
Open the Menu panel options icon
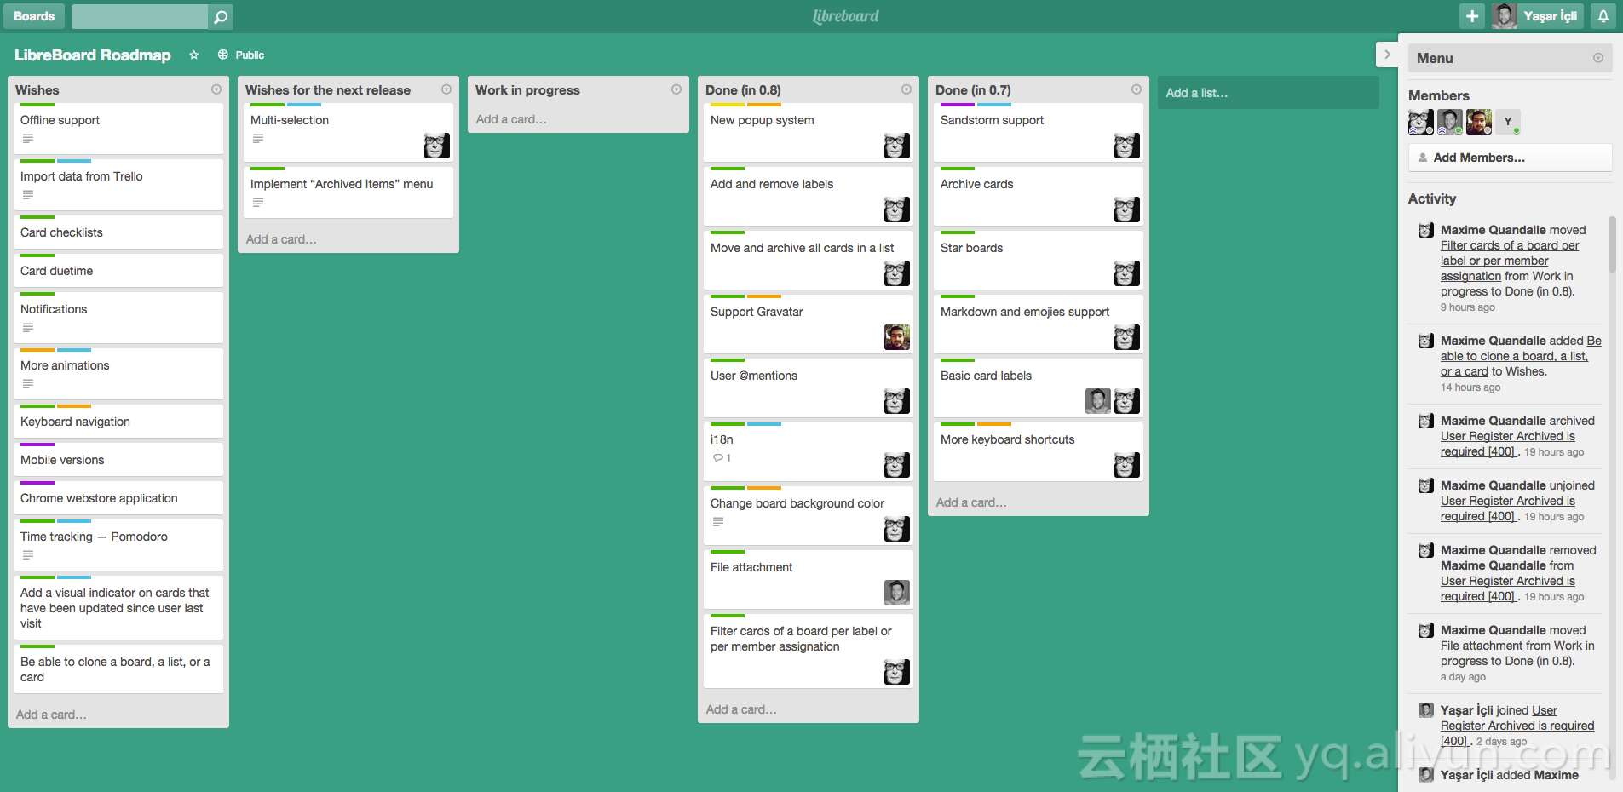(x=1598, y=58)
